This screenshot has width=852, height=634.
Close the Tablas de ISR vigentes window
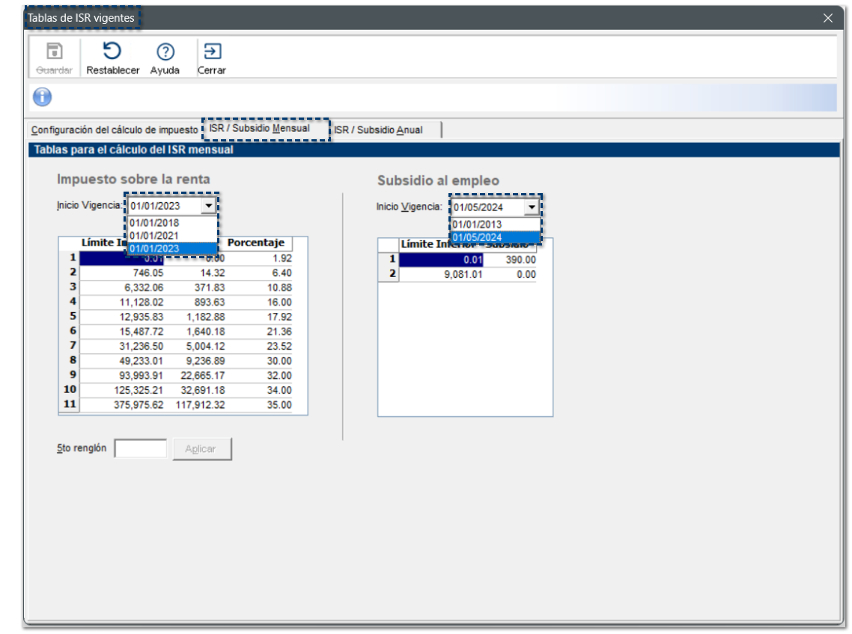click(x=827, y=18)
